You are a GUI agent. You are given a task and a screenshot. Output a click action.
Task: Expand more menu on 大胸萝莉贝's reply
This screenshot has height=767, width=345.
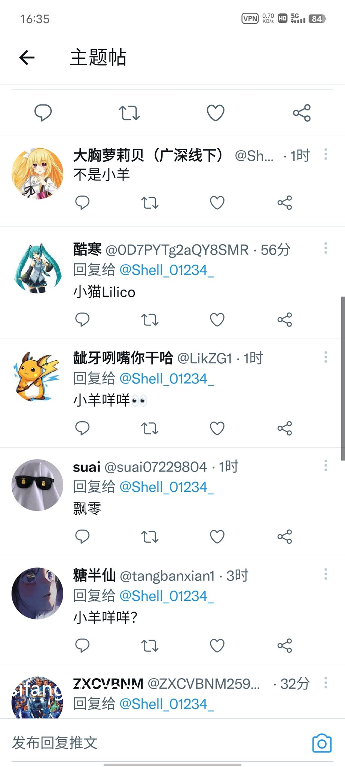pyautogui.click(x=326, y=154)
